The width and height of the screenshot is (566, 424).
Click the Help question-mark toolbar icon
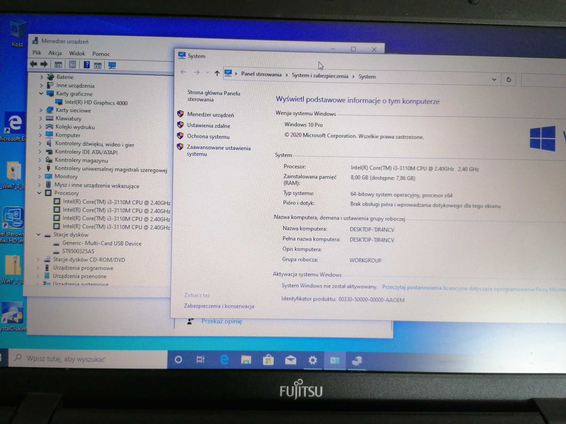click(87, 65)
